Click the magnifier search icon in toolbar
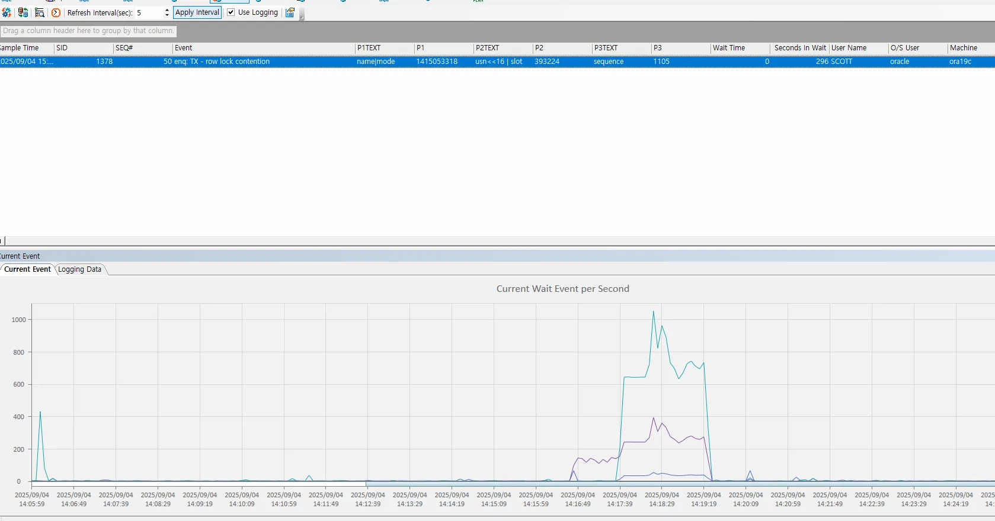Screen dimensions: 995x521 point(40,12)
